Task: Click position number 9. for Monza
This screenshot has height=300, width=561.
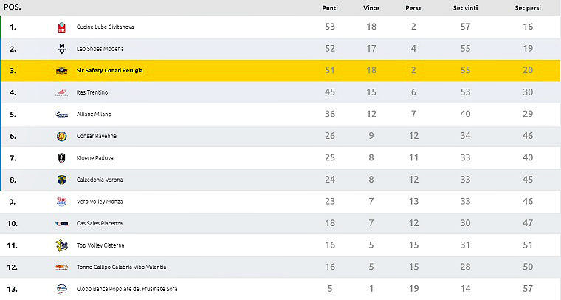Action: [x=13, y=202]
